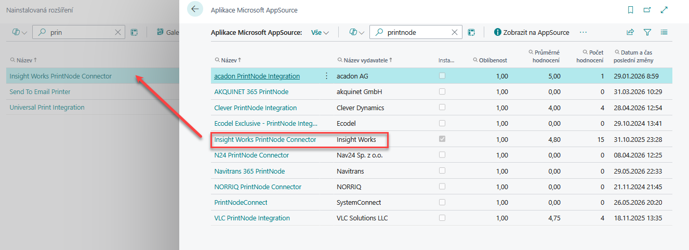Select Universal Print Integration extension
The height and width of the screenshot is (250, 689).
47,107
